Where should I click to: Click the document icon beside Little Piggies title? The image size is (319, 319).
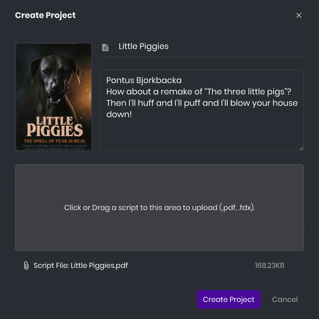[105, 47]
